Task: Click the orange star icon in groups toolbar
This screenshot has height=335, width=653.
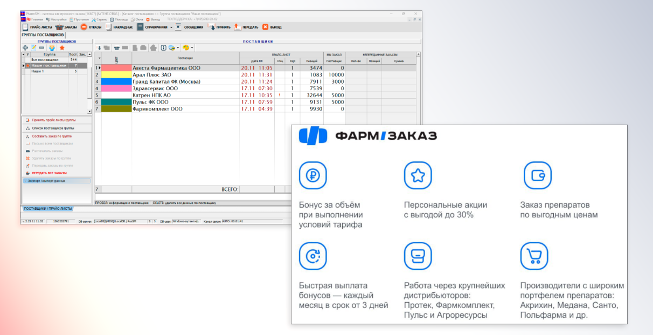Action: pos(61,47)
